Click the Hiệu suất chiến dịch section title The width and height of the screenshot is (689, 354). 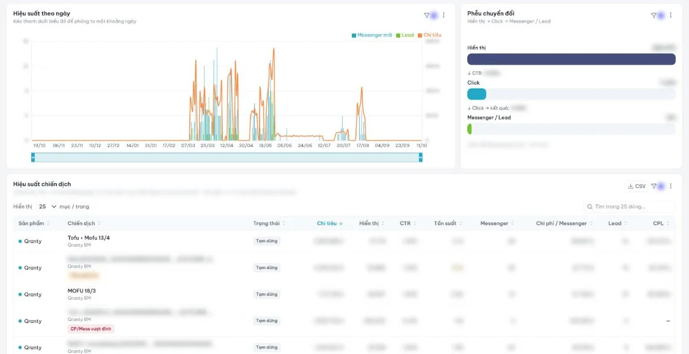[x=42, y=184]
